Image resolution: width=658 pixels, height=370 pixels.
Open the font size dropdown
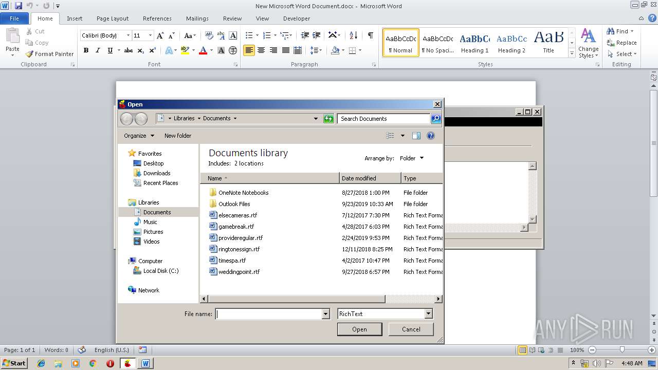[150, 35]
